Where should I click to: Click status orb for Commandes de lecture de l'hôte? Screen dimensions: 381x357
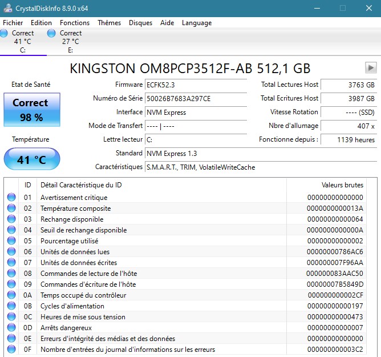click(11, 273)
